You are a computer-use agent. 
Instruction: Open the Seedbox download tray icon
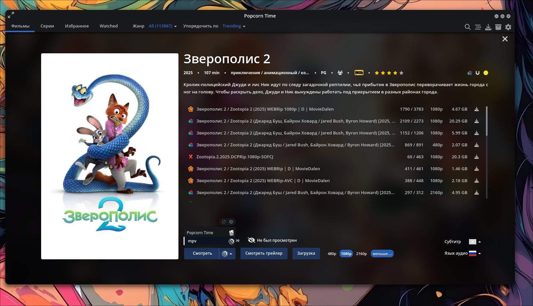tap(488, 27)
